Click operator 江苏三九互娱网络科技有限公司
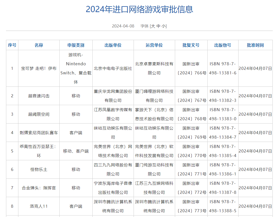This screenshot has height=217, width=275. pos(154,188)
